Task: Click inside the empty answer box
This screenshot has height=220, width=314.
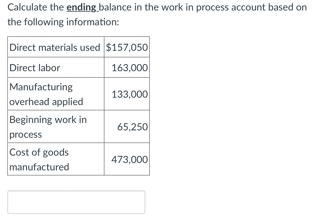Action: click(x=76, y=202)
